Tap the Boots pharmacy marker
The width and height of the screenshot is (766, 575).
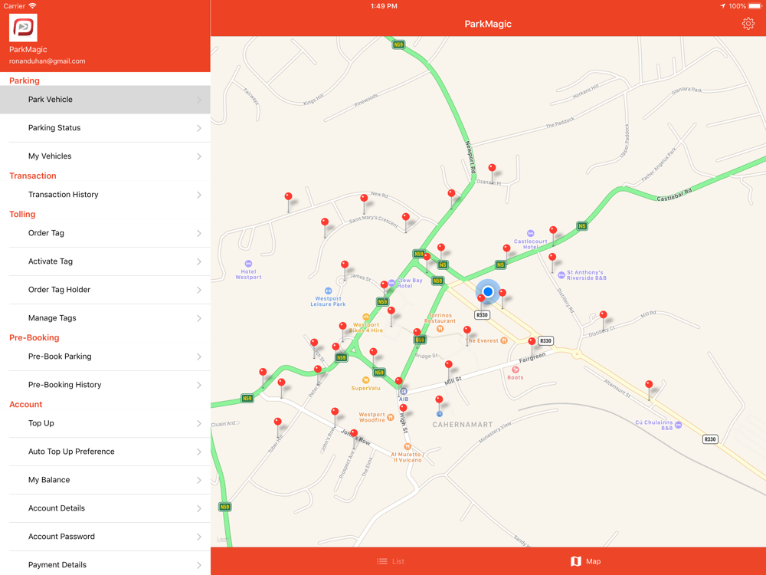coord(515,370)
